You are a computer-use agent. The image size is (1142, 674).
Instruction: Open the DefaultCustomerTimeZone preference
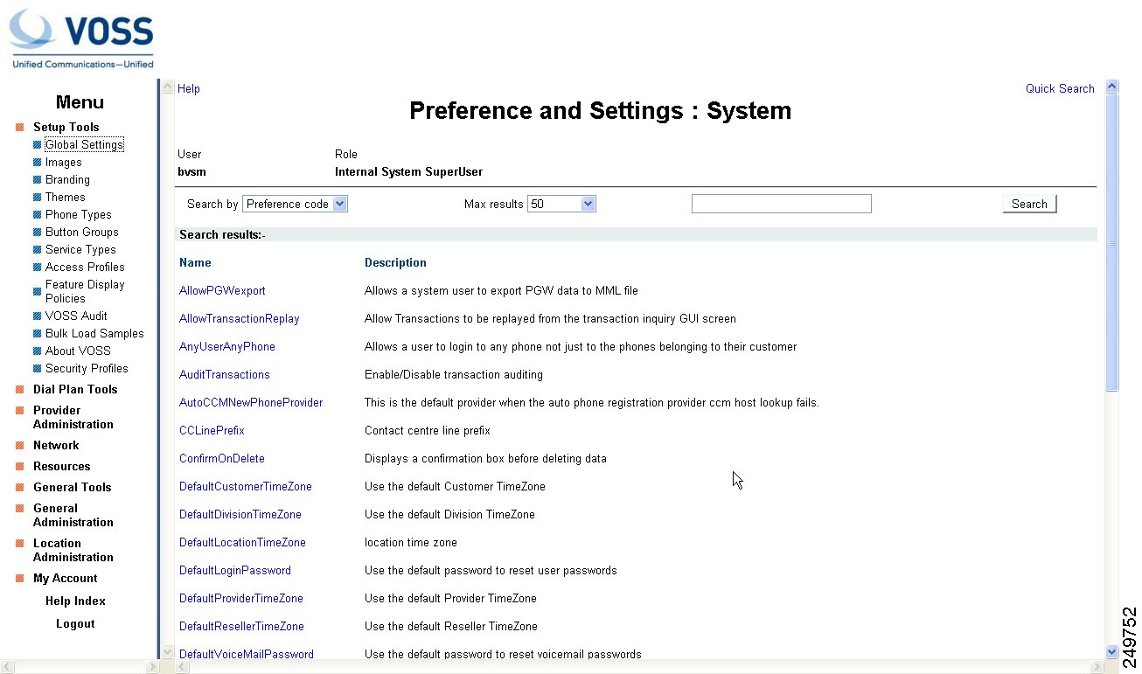[x=246, y=486]
